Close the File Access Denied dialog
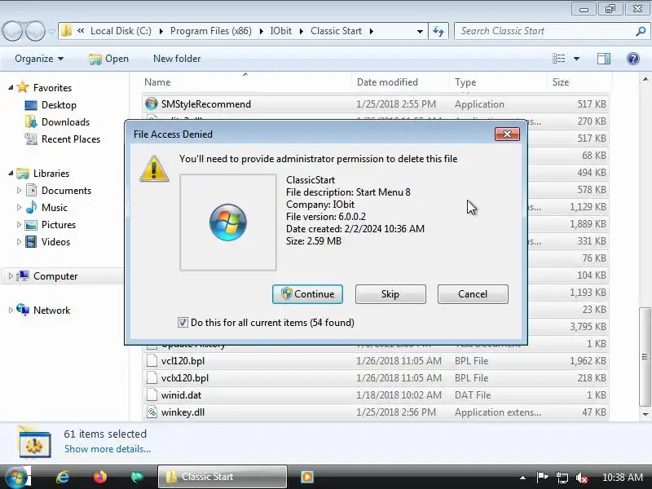Screen dimensions: 652x489 [x=507, y=134]
